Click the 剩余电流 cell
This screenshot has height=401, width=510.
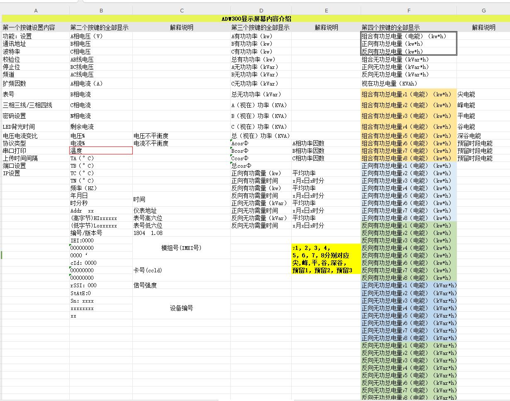point(101,127)
